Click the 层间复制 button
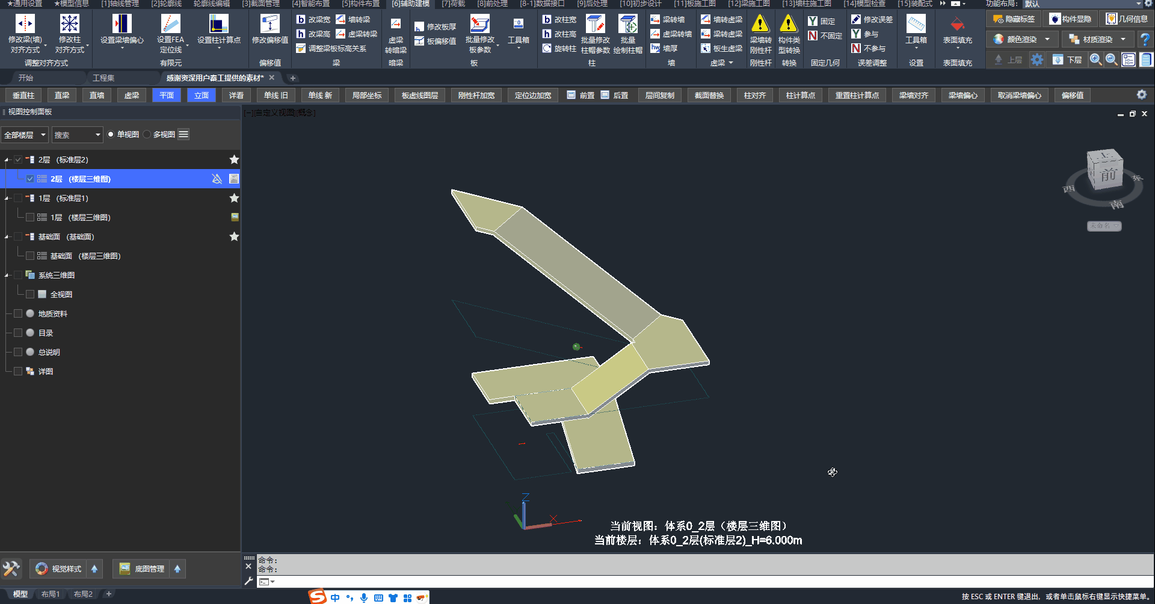The width and height of the screenshot is (1155, 604). click(659, 95)
